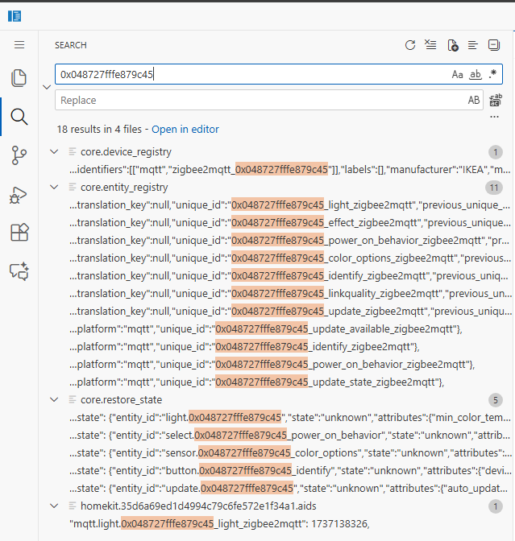The image size is (515, 541).
Task: Refresh the search results
Action: (410, 45)
